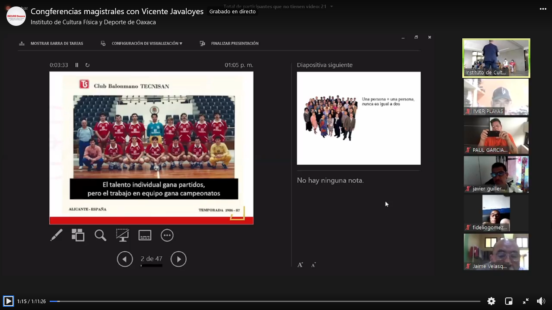
Task: Expand Configuración de Visualización dropdown
Action: 147,44
